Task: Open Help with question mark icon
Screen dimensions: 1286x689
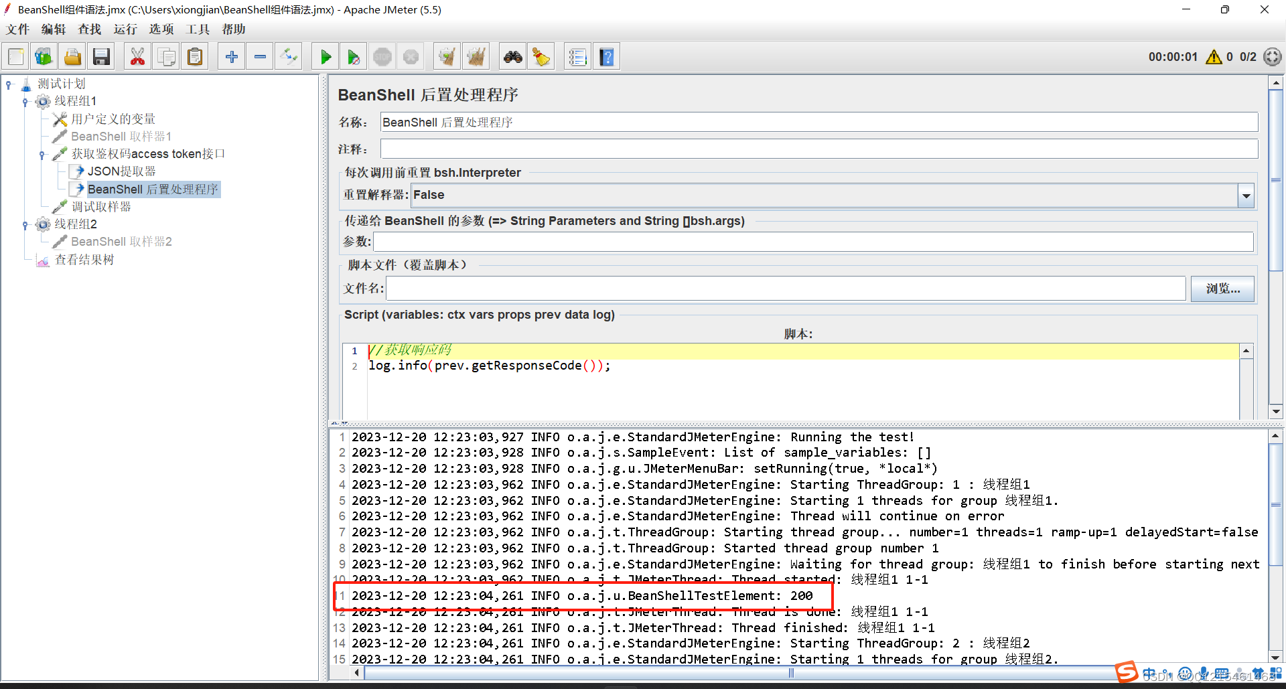Action: (x=607, y=57)
